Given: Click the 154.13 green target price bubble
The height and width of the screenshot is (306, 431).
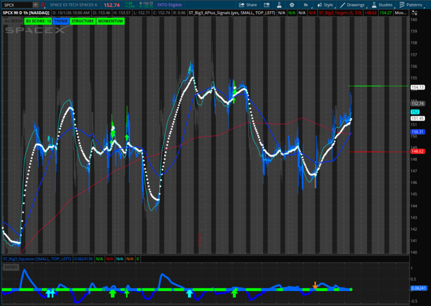Looking at the screenshot, I should (418, 87).
